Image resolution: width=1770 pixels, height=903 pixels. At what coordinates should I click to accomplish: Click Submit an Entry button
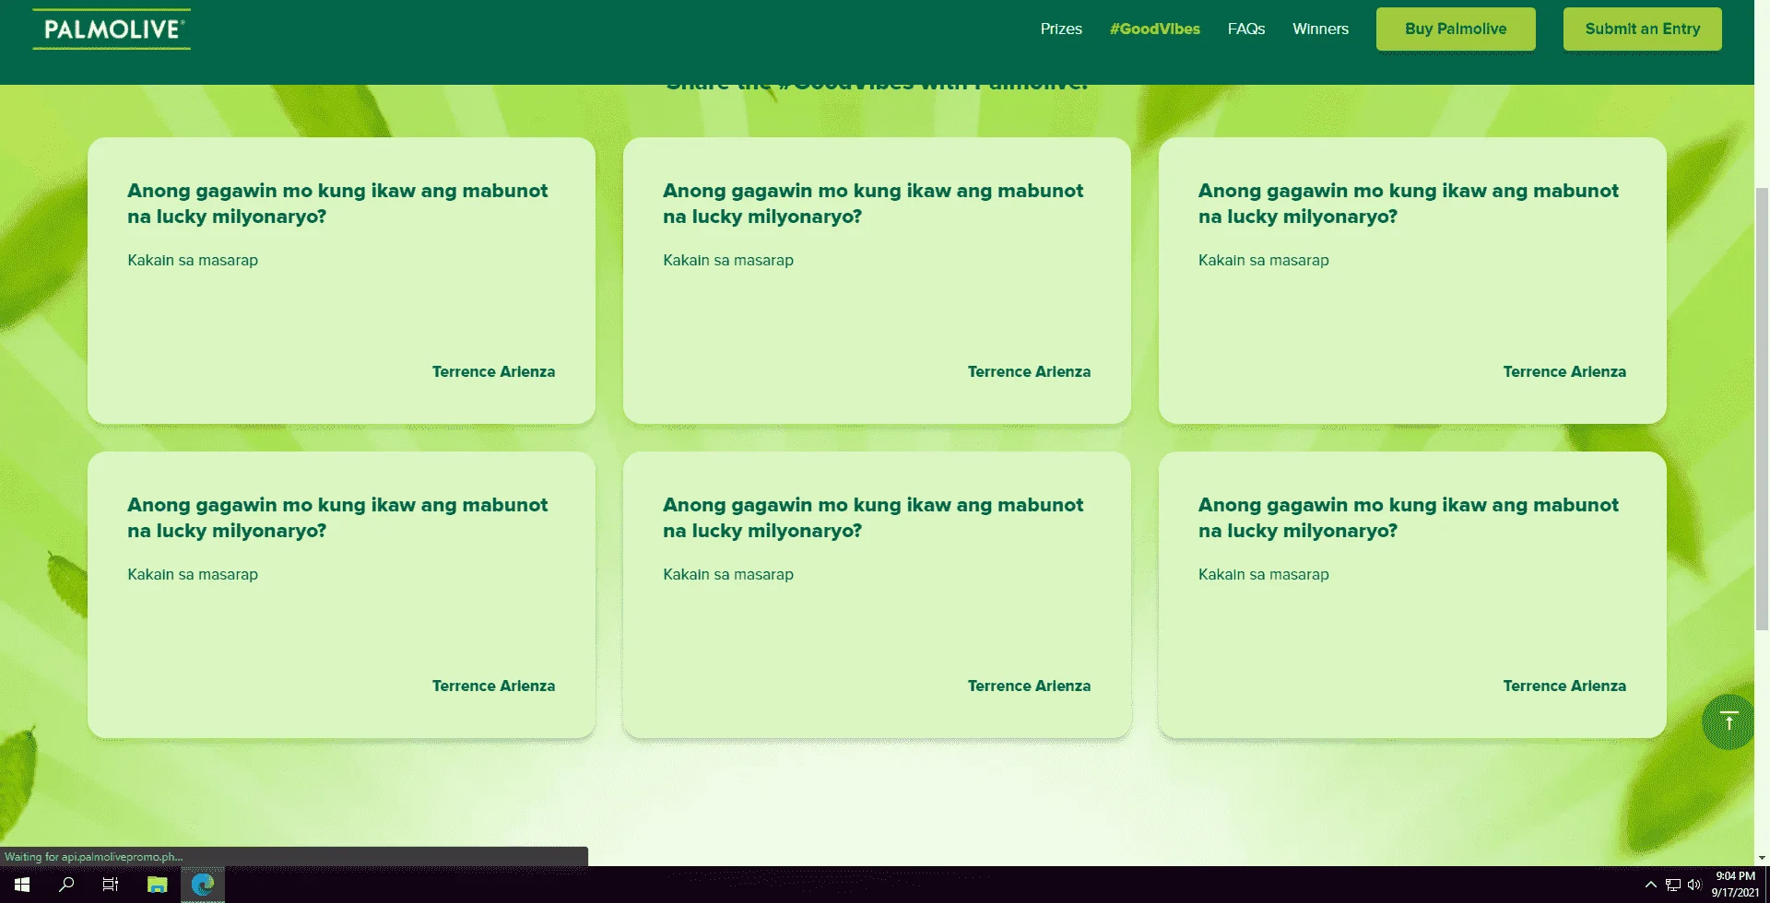[1643, 29]
